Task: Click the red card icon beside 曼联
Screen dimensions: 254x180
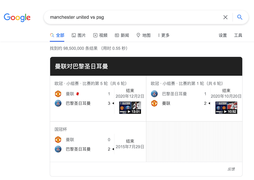Action: click(77, 94)
